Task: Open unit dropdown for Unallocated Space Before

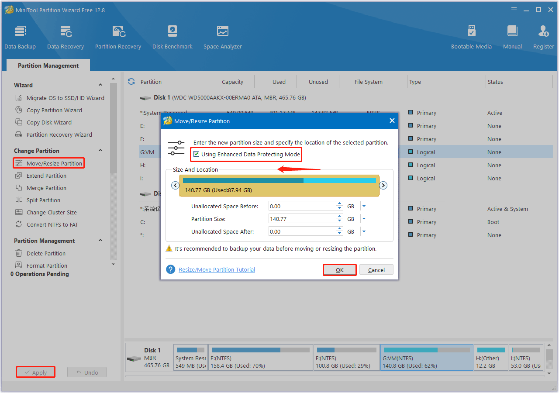Action: point(364,206)
